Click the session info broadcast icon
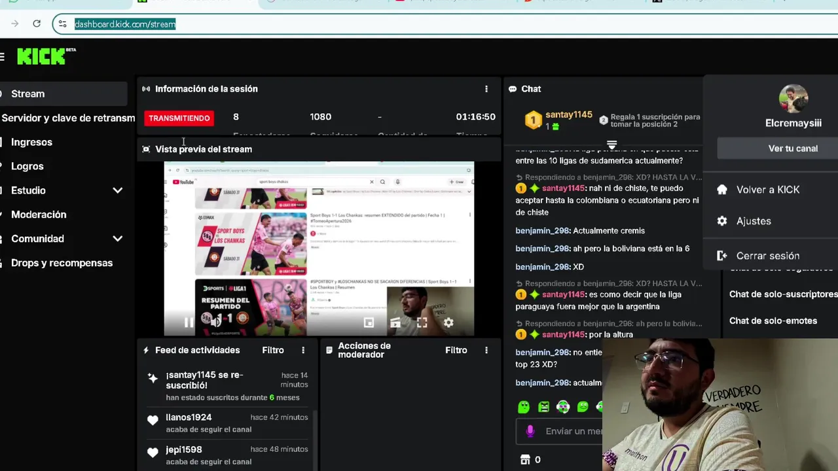Screen dimensions: 838x471 click(146, 89)
